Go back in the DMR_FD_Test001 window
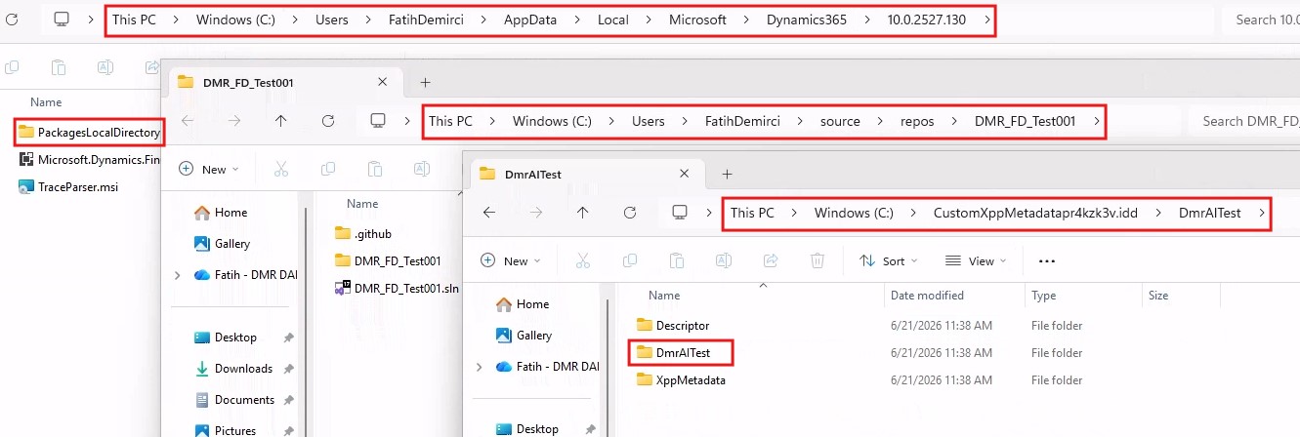 click(x=188, y=121)
